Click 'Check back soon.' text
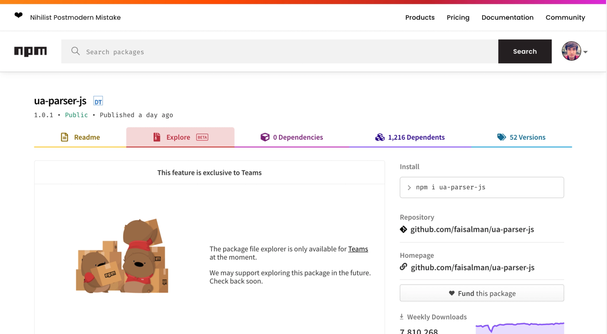This screenshot has height=334, width=607. click(x=236, y=281)
